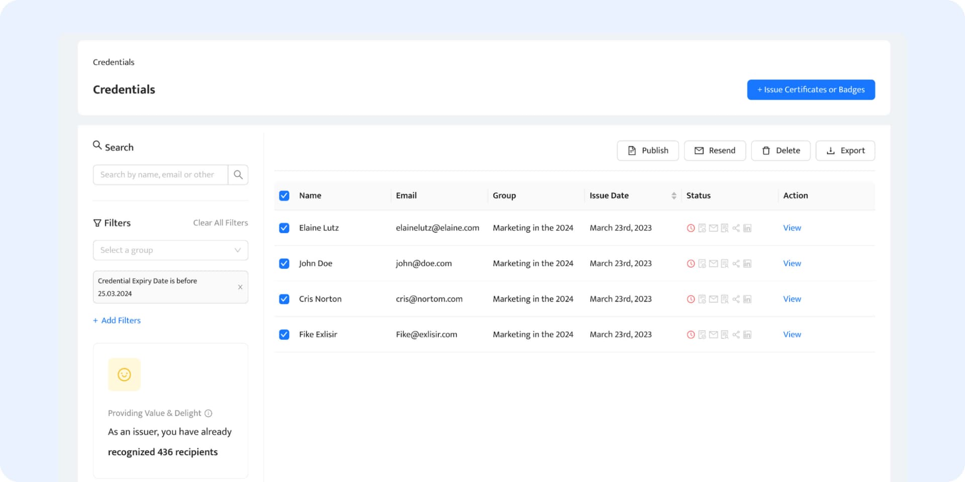The height and width of the screenshot is (482, 965).
Task: Click John Doe's LinkedIn status icon
Action: pos(747,264)
